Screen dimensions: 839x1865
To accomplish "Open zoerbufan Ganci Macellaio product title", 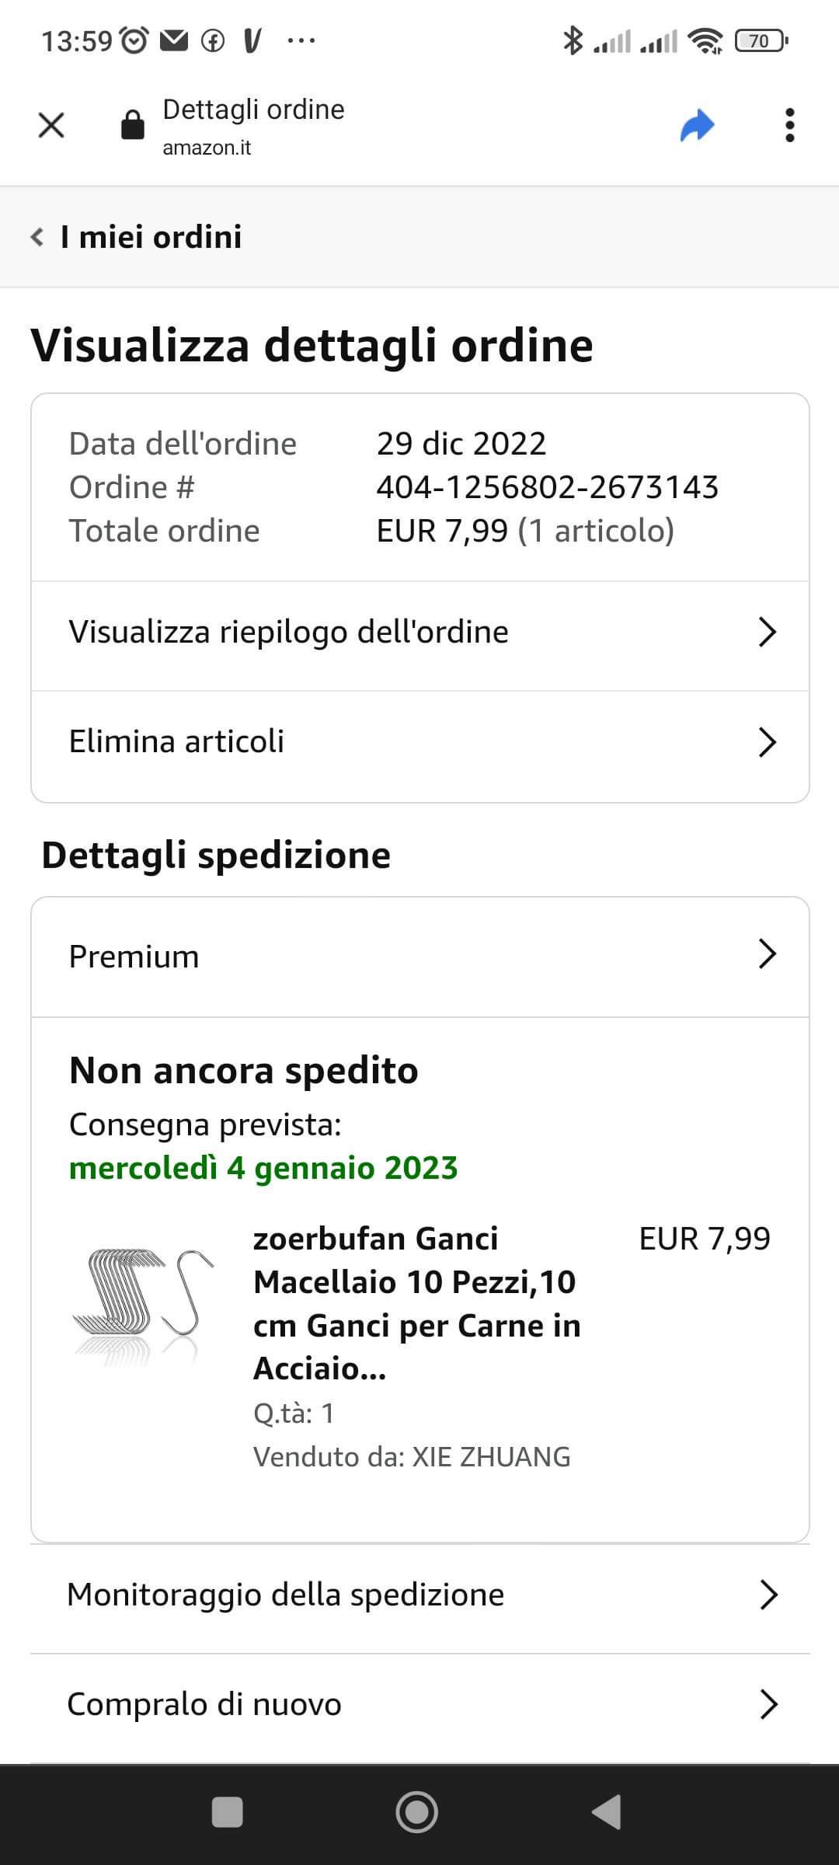I will [416, 1303].
